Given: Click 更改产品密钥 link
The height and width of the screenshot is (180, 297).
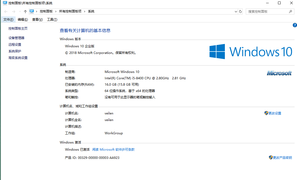Looking at the screenshot, I should click(x=282, y=158).
